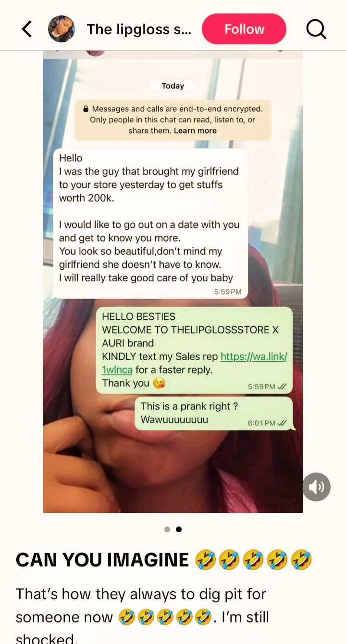Select the second slide dot indicator
Screen dimensions: 346x644
[x=179, y=529]
